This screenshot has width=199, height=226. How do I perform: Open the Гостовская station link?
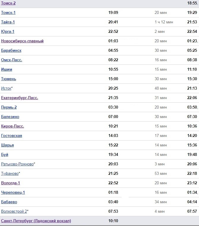pos(12,136)
